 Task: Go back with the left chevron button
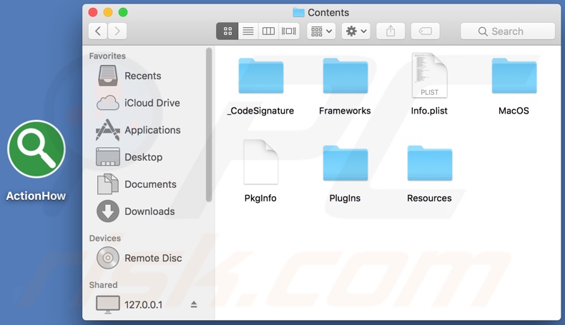point(98,31)
